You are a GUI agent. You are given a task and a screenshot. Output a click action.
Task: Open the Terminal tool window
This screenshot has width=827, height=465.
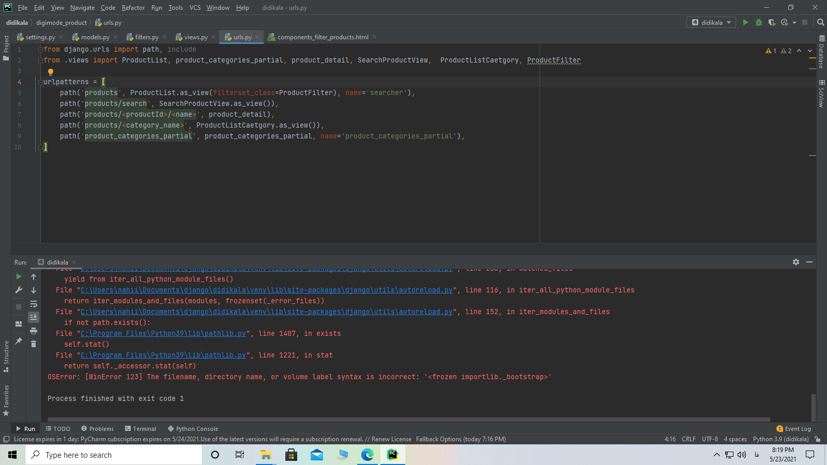(140, 429)
